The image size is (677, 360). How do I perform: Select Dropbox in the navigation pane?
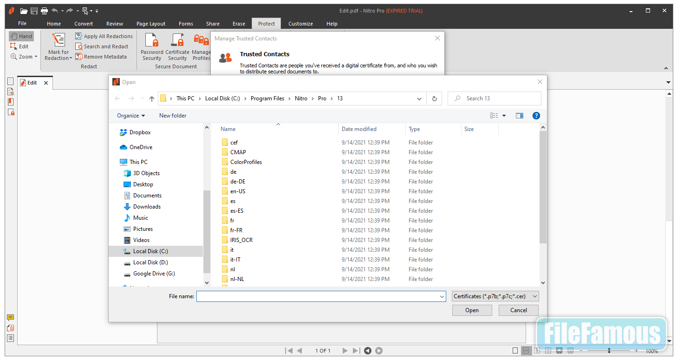(x=135, y=132)
